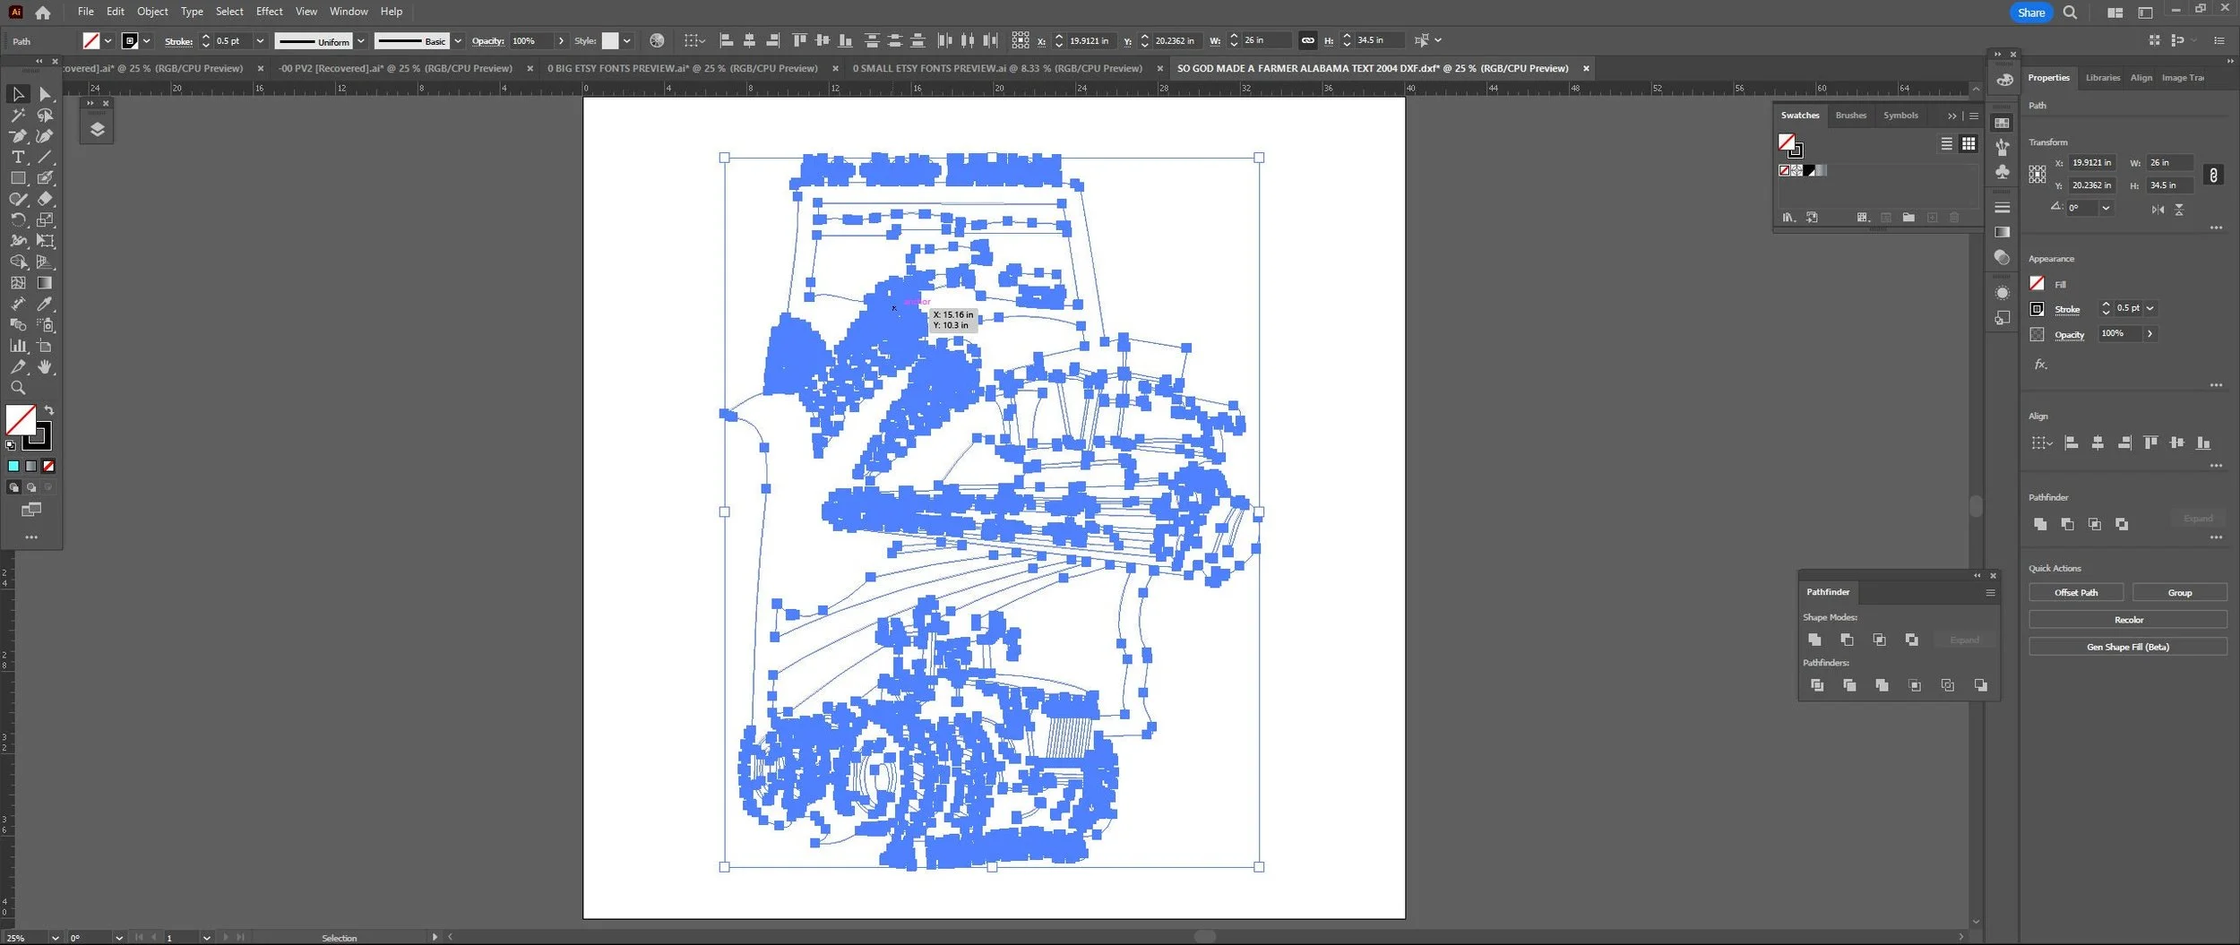Click the Group quick action button

coord(2179,593)
